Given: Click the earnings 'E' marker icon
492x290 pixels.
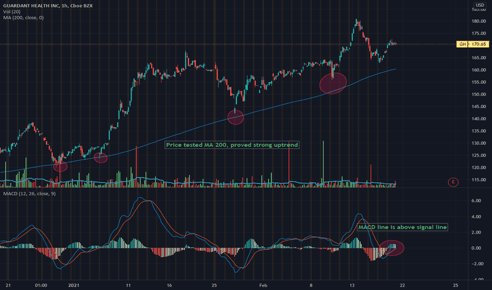Looking at the screenshot, I should tap(453, 182).
